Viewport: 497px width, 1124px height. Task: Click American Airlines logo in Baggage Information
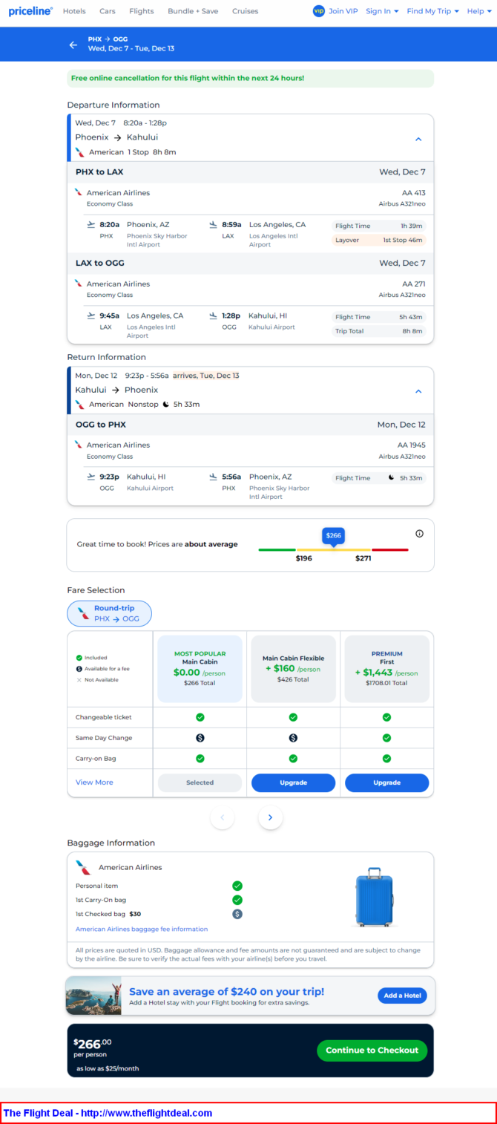[x=83, y=867]
